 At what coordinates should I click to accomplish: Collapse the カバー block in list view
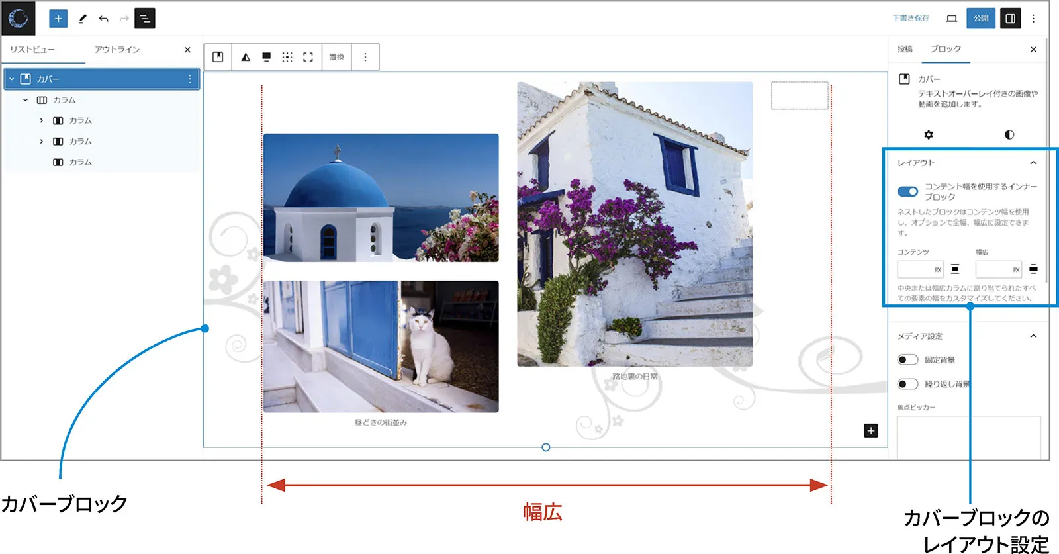click(12, 79)
